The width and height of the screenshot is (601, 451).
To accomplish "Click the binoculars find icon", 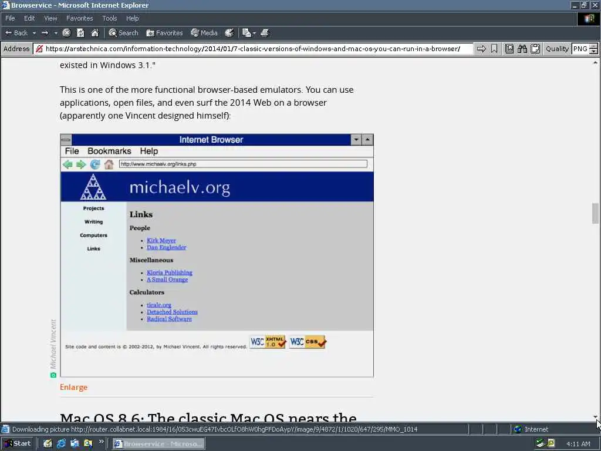I will coord(522,49).
